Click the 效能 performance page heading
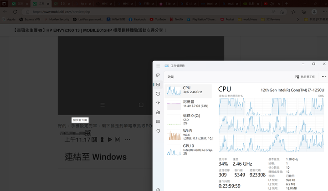This screenshot has height=191, width=328. click(171, 77)
